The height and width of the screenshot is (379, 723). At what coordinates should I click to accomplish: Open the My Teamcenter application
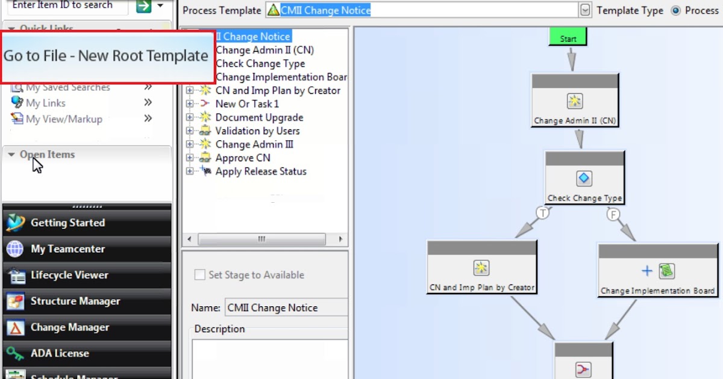click(x=87, y=249)
